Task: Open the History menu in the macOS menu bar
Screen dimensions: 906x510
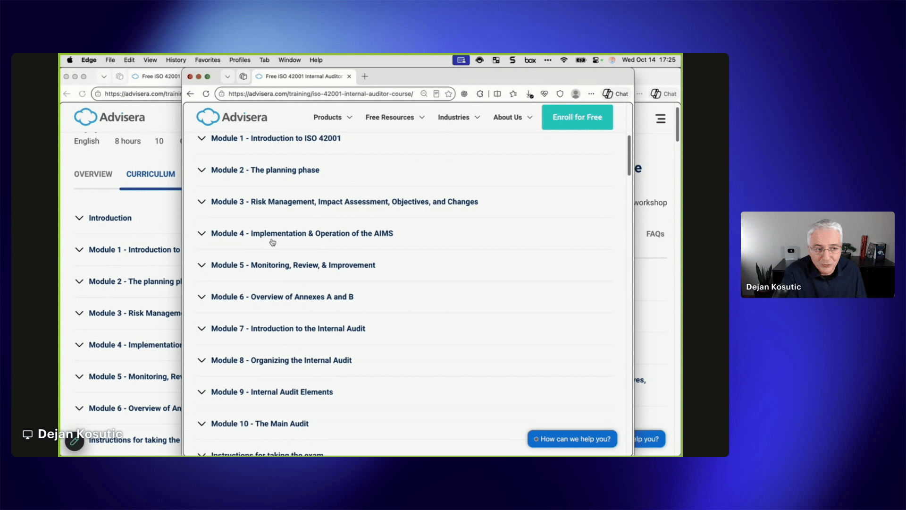Action: [x=176, y=60]
